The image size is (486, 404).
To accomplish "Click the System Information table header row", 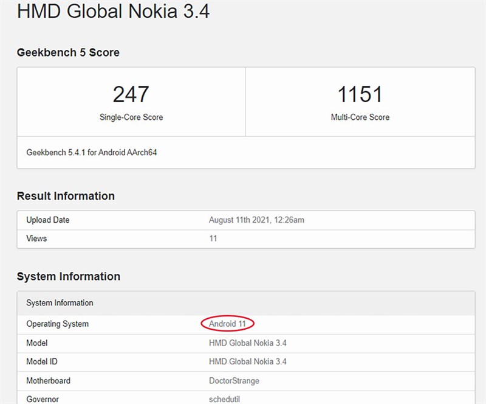I will pos(58,303).
